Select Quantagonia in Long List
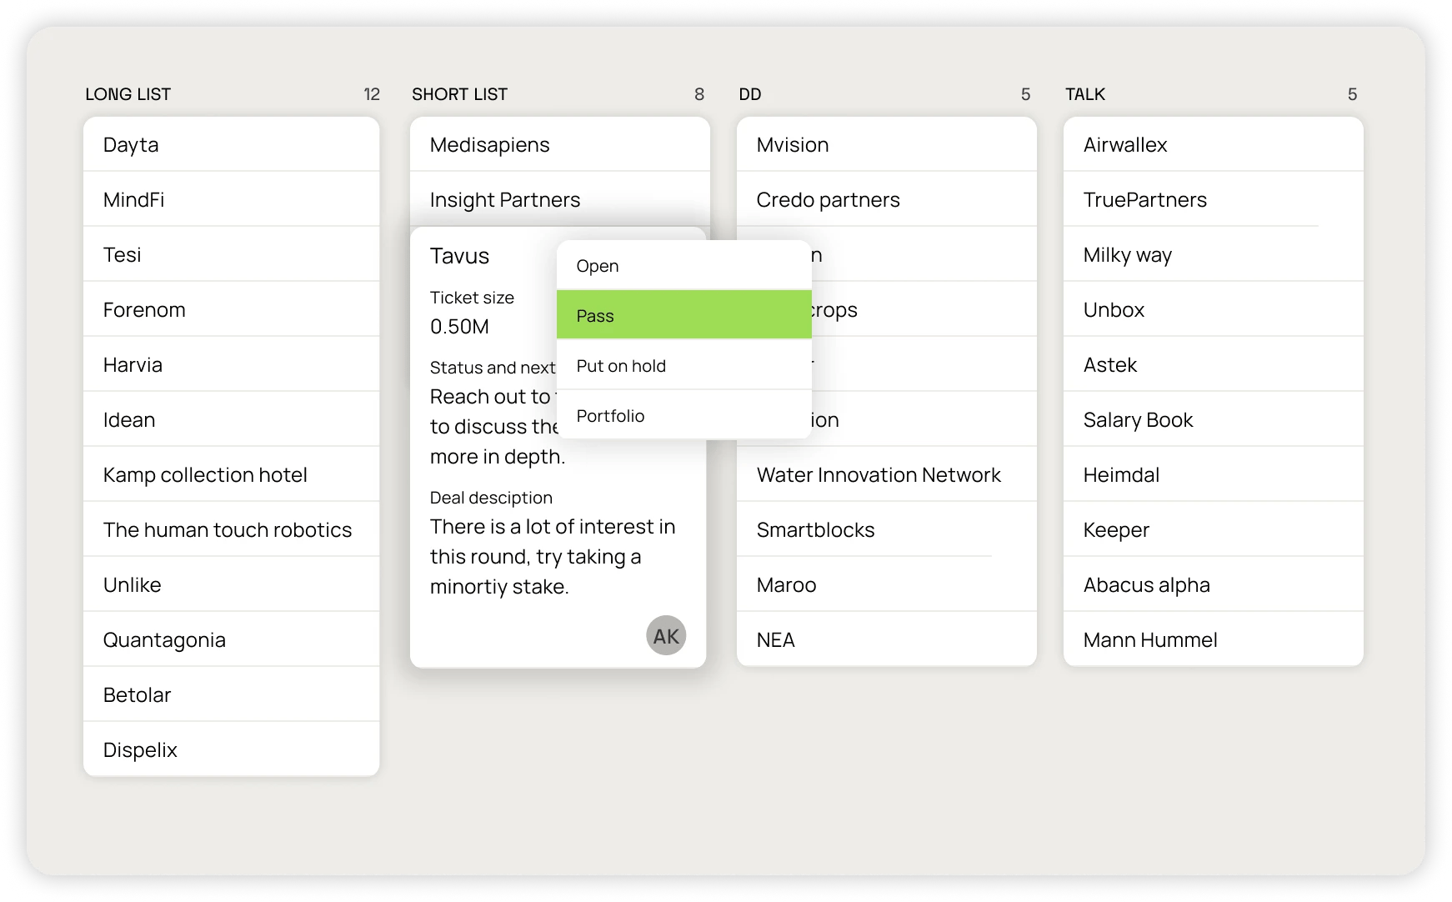This screenshot has height=902, width=1452. pos(232,639)
